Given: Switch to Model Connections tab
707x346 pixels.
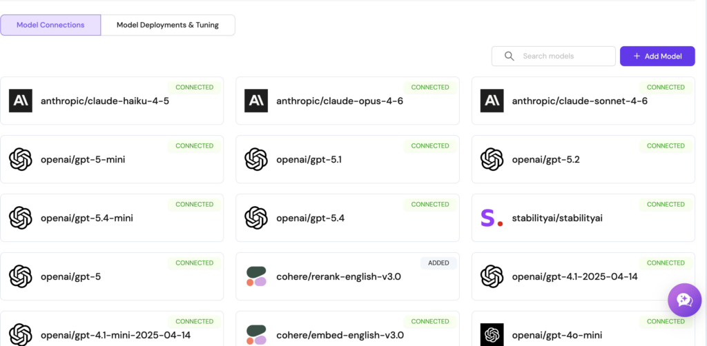Looking at the screenshot, I should pyautogui.click(x=50, y=26).
